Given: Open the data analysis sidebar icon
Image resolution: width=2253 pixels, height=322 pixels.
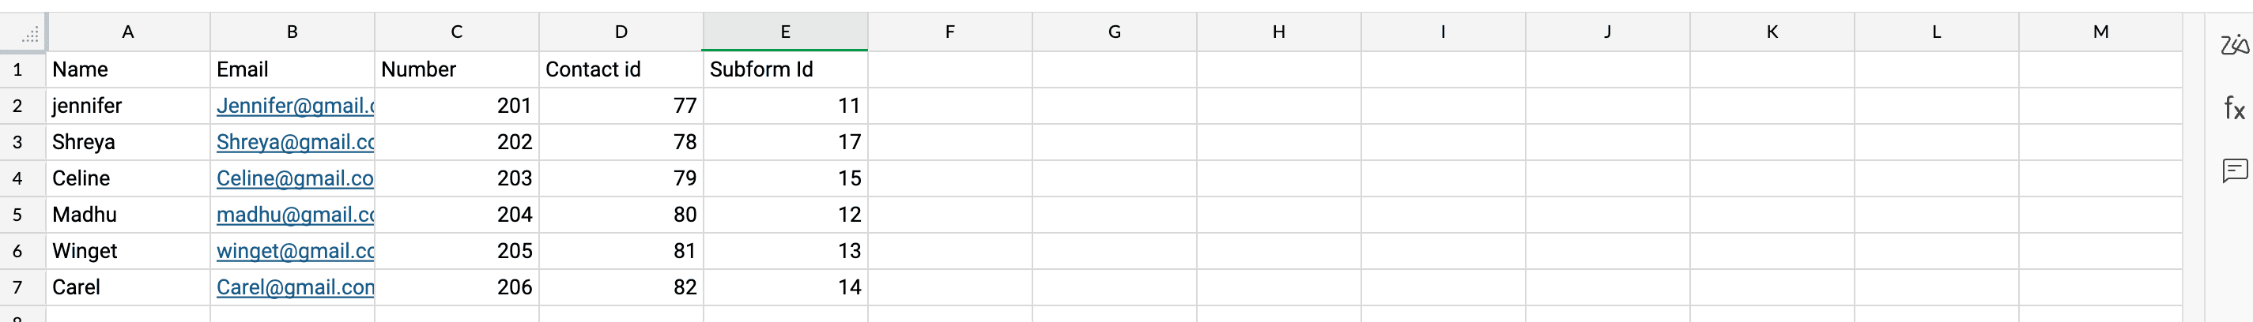Looking at the screenshot, I should [x=2233, y=43].
